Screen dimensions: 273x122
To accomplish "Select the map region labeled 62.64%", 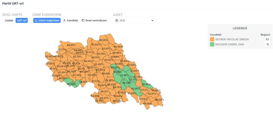I will coord(156,90).
